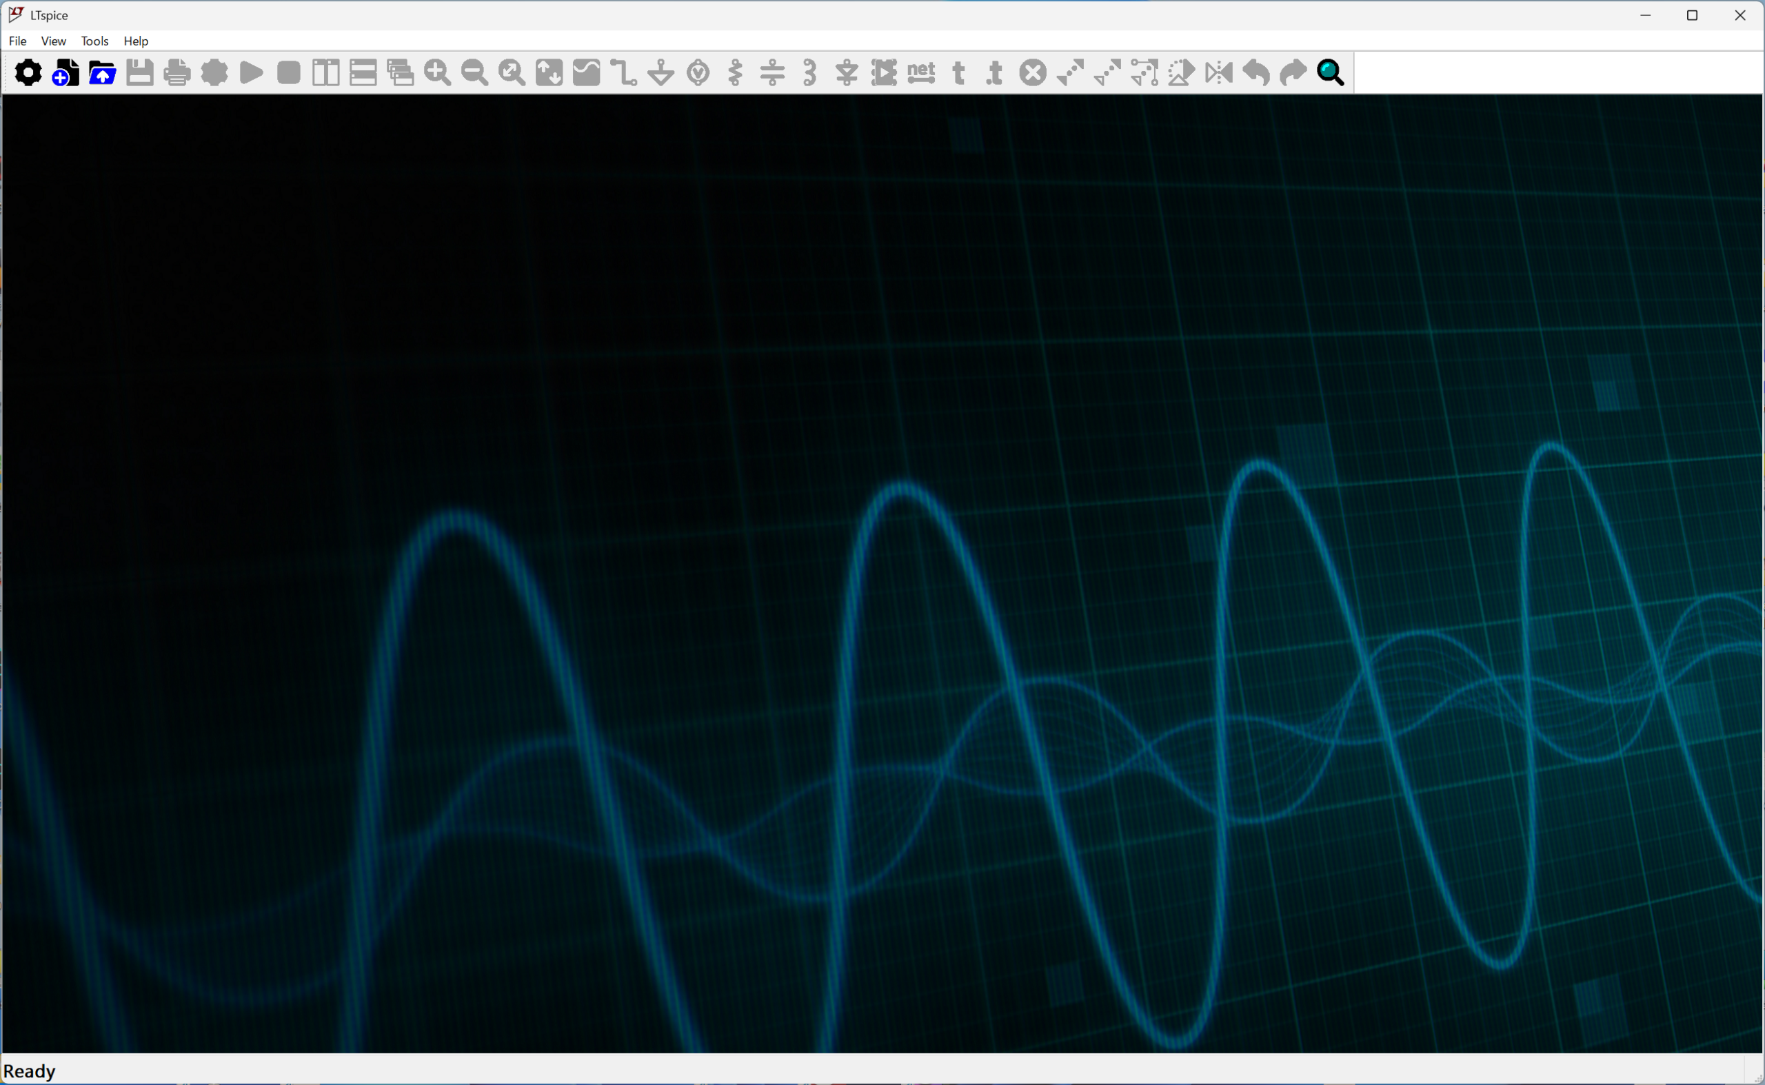Place an Inductor component
Viewport: 1765px width, 1085px height.
click(809, 72)
